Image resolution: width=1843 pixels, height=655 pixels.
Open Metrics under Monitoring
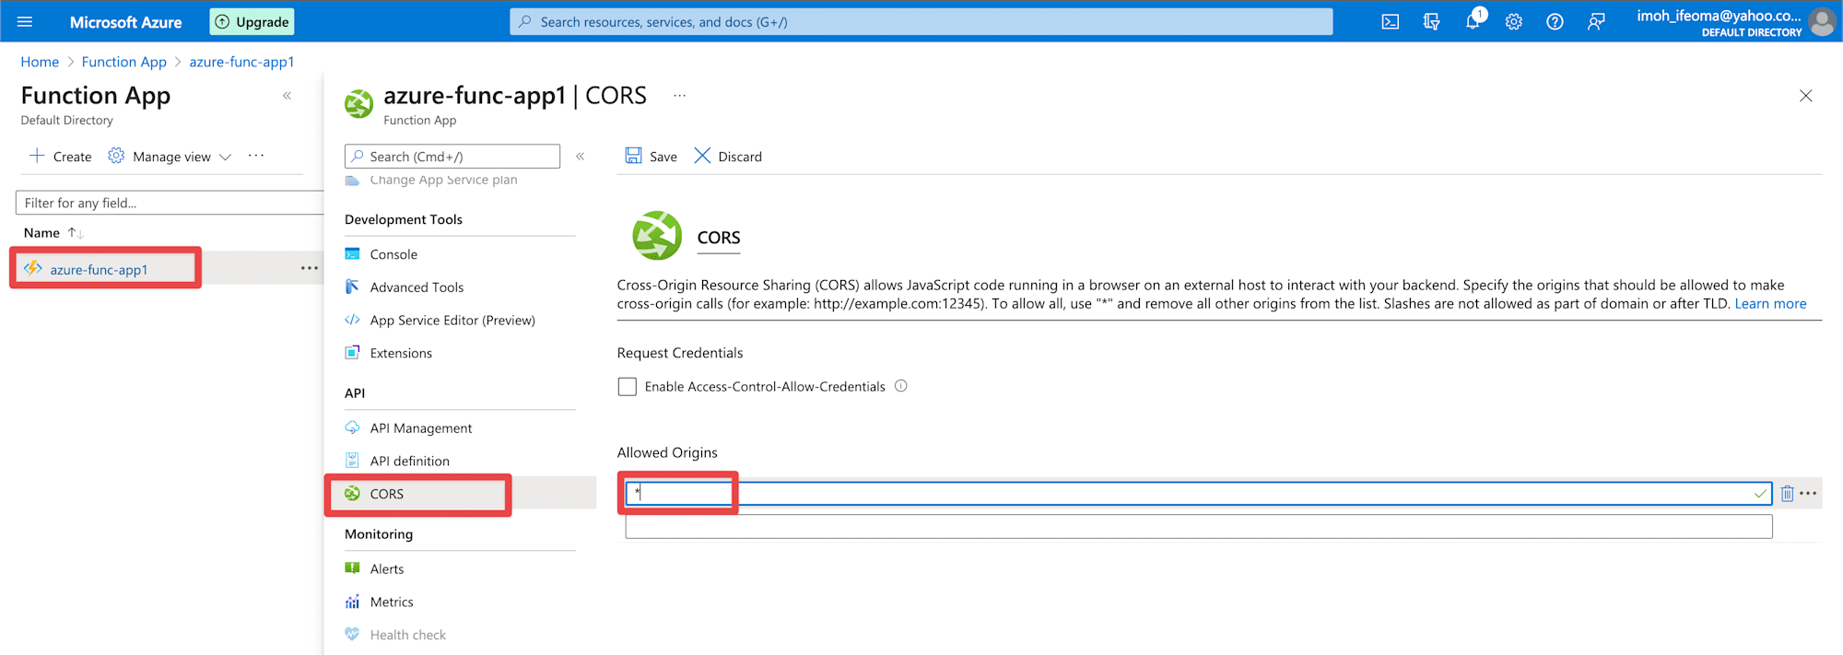pyautogui.click(x=392, y=602)
